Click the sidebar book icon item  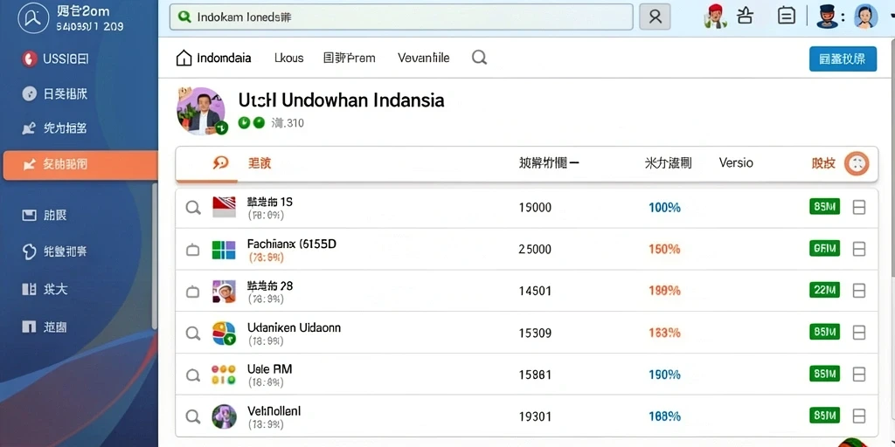click(45, 289)
